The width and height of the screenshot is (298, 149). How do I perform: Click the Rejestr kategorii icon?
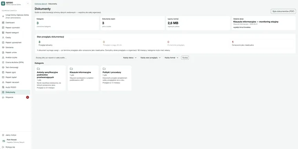pyautogui.click(x=3, y=33)
